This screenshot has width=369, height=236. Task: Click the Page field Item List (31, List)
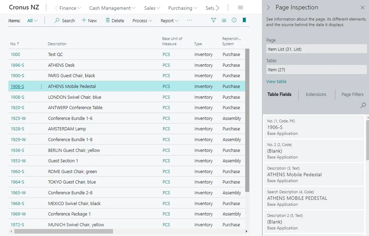(x=316, y=49)
